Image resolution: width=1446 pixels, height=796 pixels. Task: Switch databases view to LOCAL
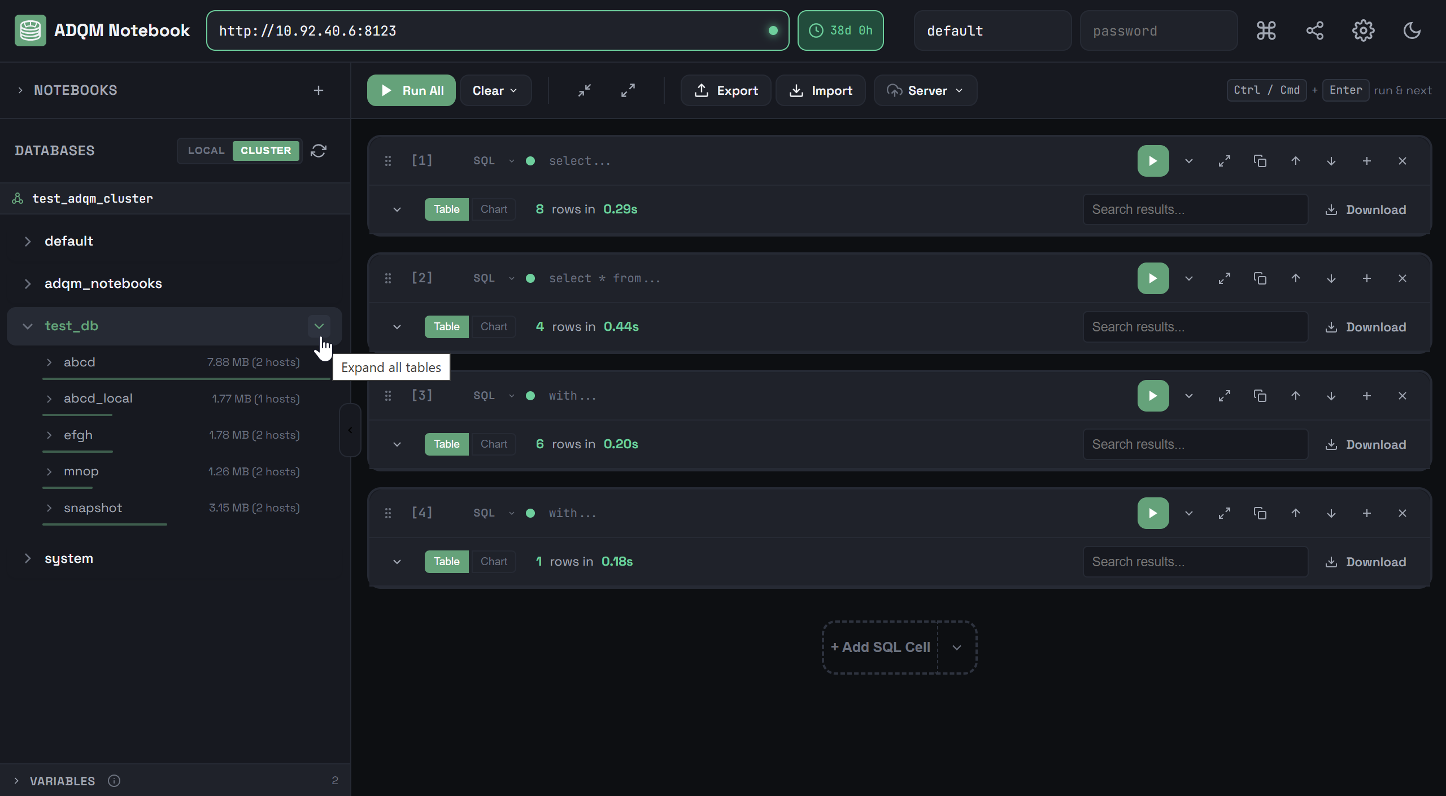[x=206, y=151]
